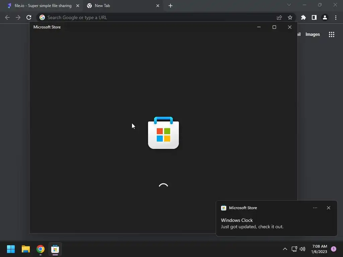Close the New Tab tab
The width and height of the screenshot is (343, 257).
158,6
